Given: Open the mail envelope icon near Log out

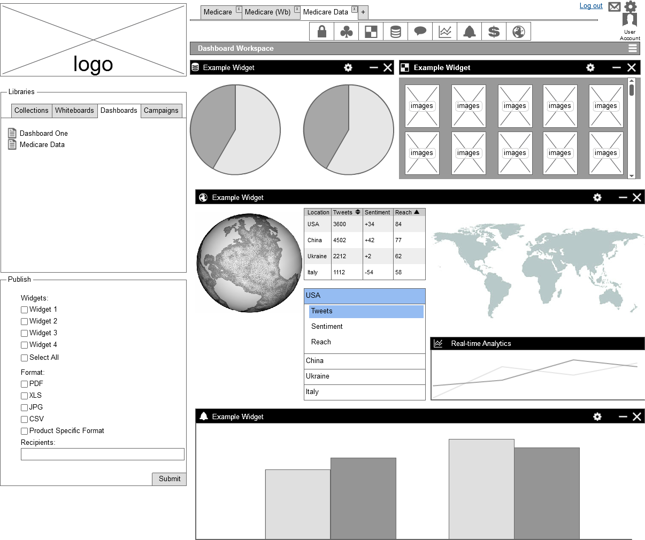Looking at the screenshot, I should pos(614,7).
